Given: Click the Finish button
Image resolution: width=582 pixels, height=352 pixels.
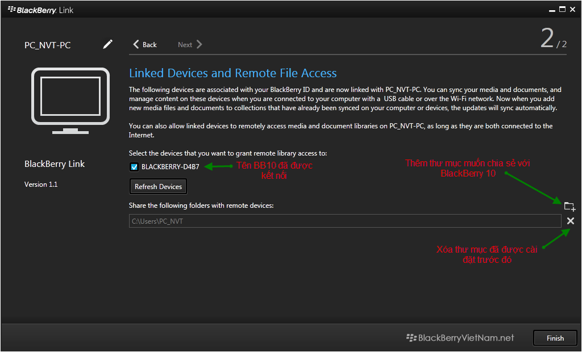Looking at the screenshot, I should pyautogui.click(x=555, y=338).
